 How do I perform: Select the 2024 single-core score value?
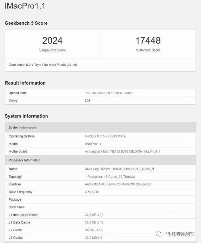pos(52,40)
